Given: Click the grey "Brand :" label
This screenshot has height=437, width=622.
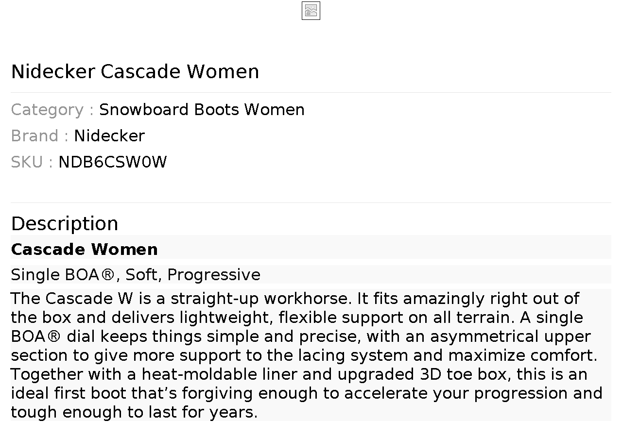Looking at the screenshot, I should (39, 136).
